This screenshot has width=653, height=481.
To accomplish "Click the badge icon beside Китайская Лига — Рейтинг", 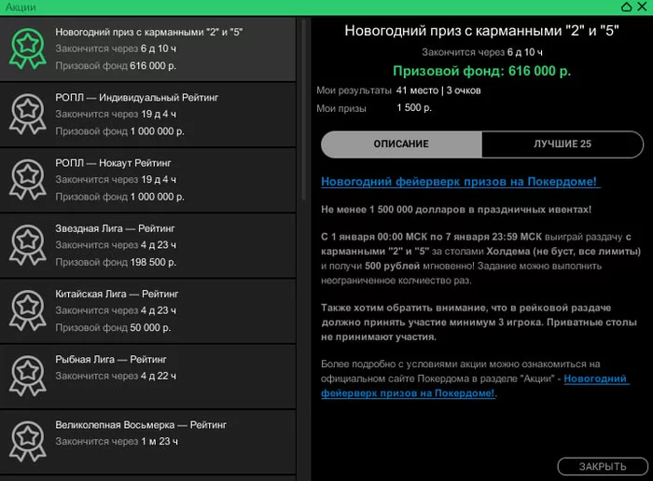I will (27, 310).
